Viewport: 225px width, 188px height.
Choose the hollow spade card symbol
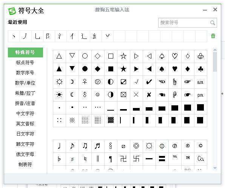pyautogui.click(x=162, y=56)
